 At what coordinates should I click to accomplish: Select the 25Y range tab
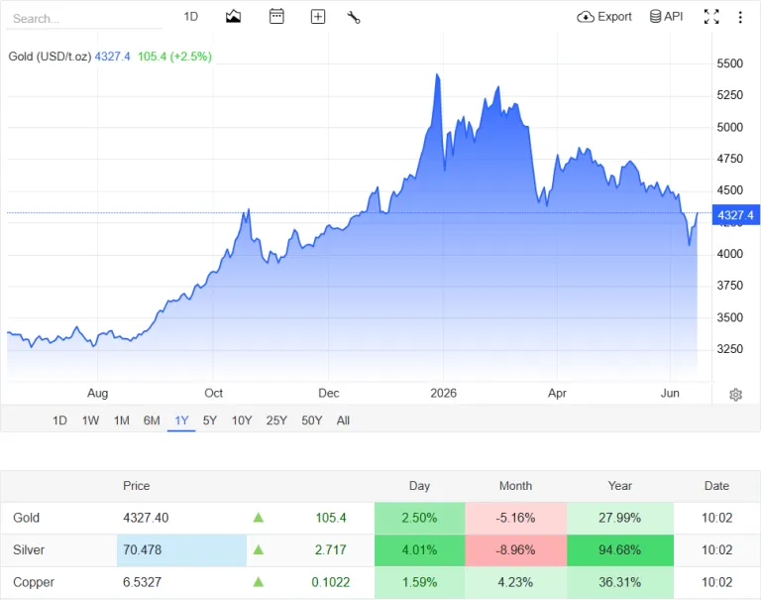tap(276, 420)
